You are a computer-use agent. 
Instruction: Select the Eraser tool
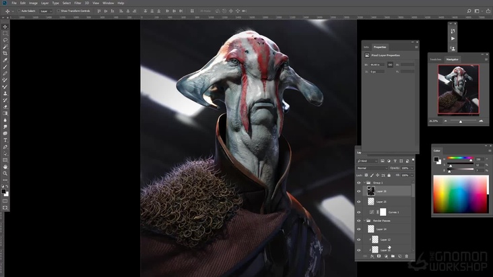coord(5,107)
